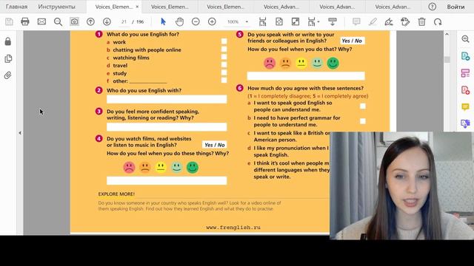Open page thumbnails panel in left sidebar
The height and width of the screenshot is (266, 474).
pos(8,58)
